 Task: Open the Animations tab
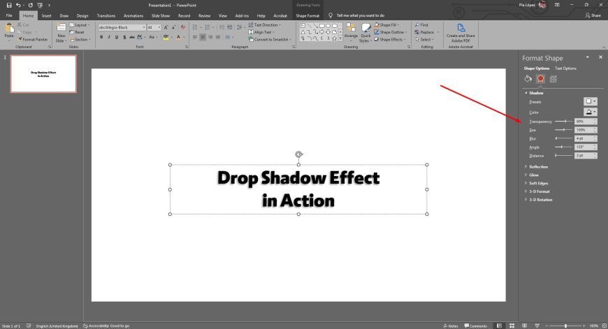tap(133, 16)
